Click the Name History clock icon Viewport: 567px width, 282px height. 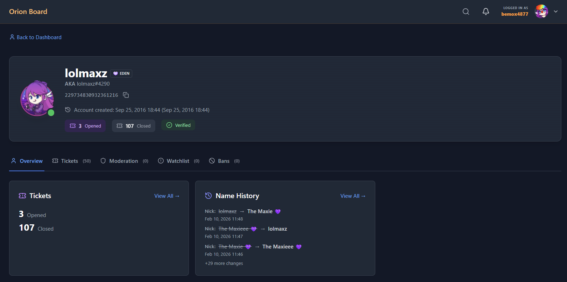tap(208, 196)
